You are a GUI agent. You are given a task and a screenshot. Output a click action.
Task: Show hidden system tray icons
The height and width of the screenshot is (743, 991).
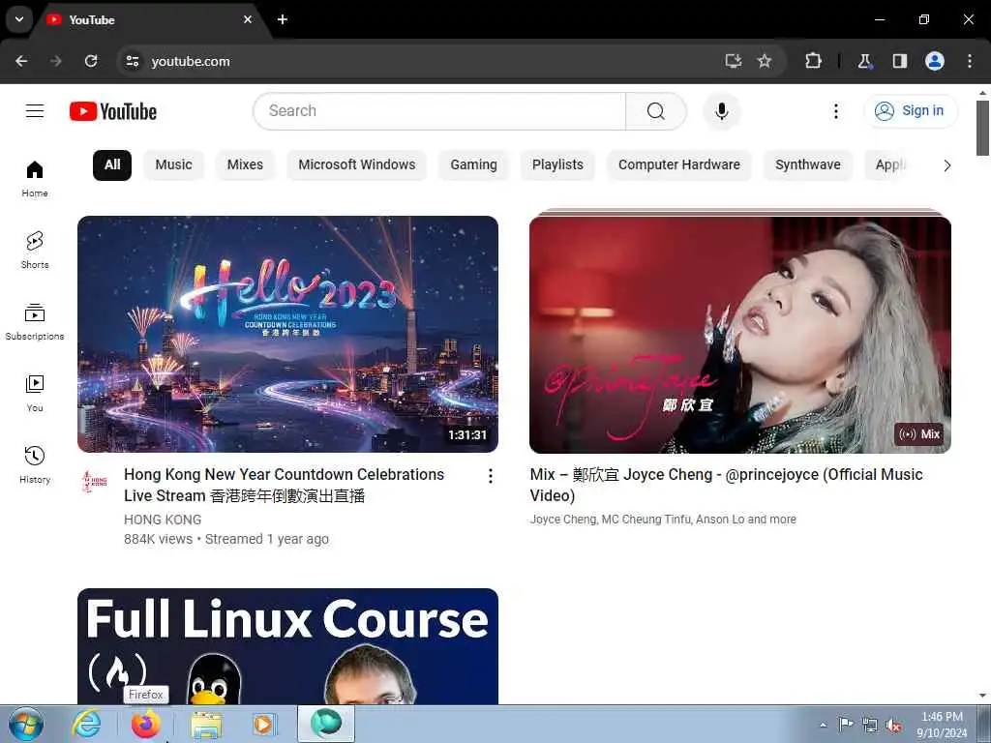point(823,725)
